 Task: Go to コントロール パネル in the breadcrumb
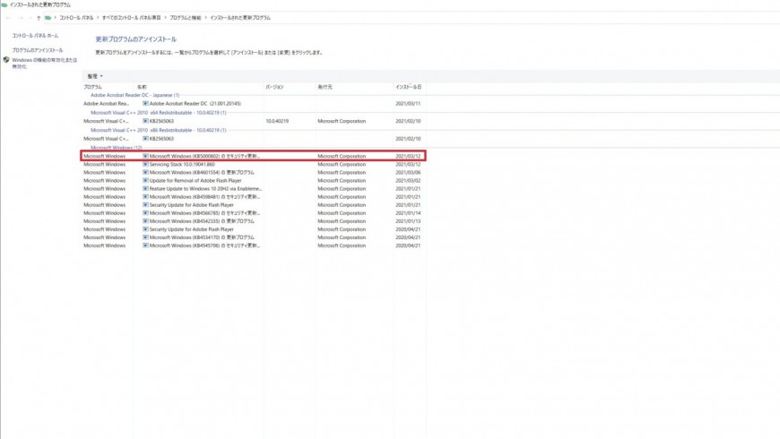(76, 18)
